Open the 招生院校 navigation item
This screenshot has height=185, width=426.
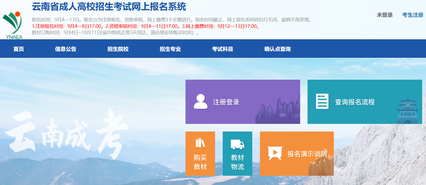(x=118, y=49)
